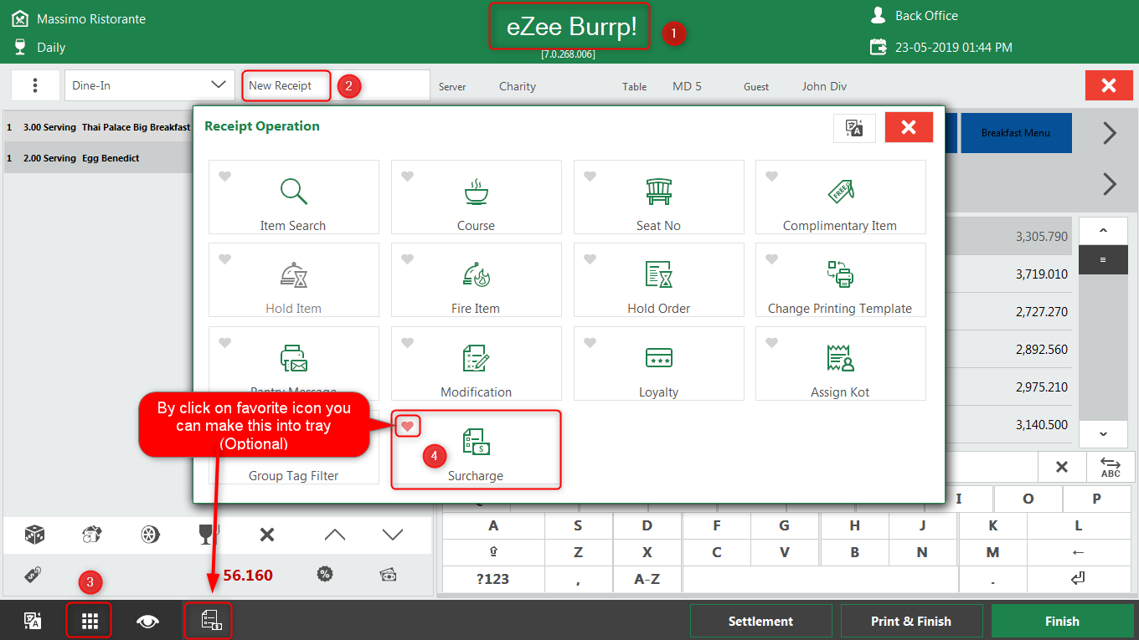1139x640 pixels.
Task: Open Change Printing Template operation
Action: point(840,280)
